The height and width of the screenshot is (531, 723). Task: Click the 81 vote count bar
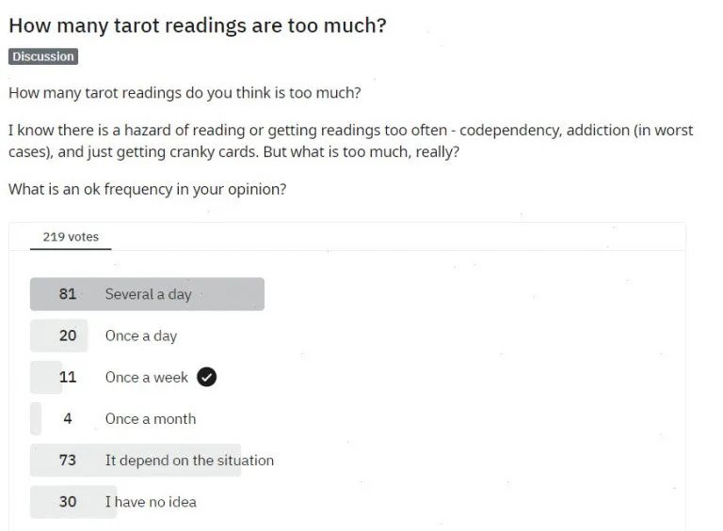147,294
